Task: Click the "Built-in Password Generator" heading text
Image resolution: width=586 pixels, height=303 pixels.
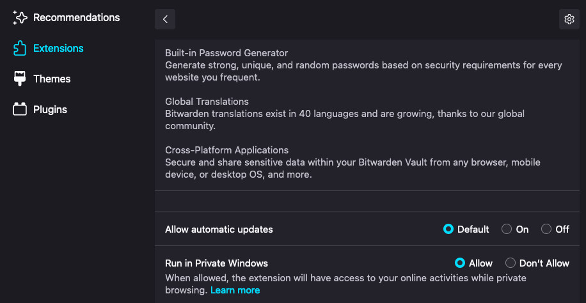Action: click(x=226, y=53)
